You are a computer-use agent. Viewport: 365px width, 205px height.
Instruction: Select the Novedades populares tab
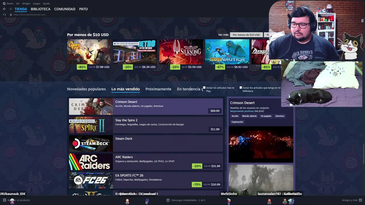click(86, 89)
